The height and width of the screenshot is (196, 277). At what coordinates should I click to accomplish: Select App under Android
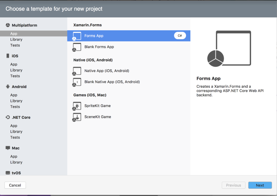[x=14, y=95]
